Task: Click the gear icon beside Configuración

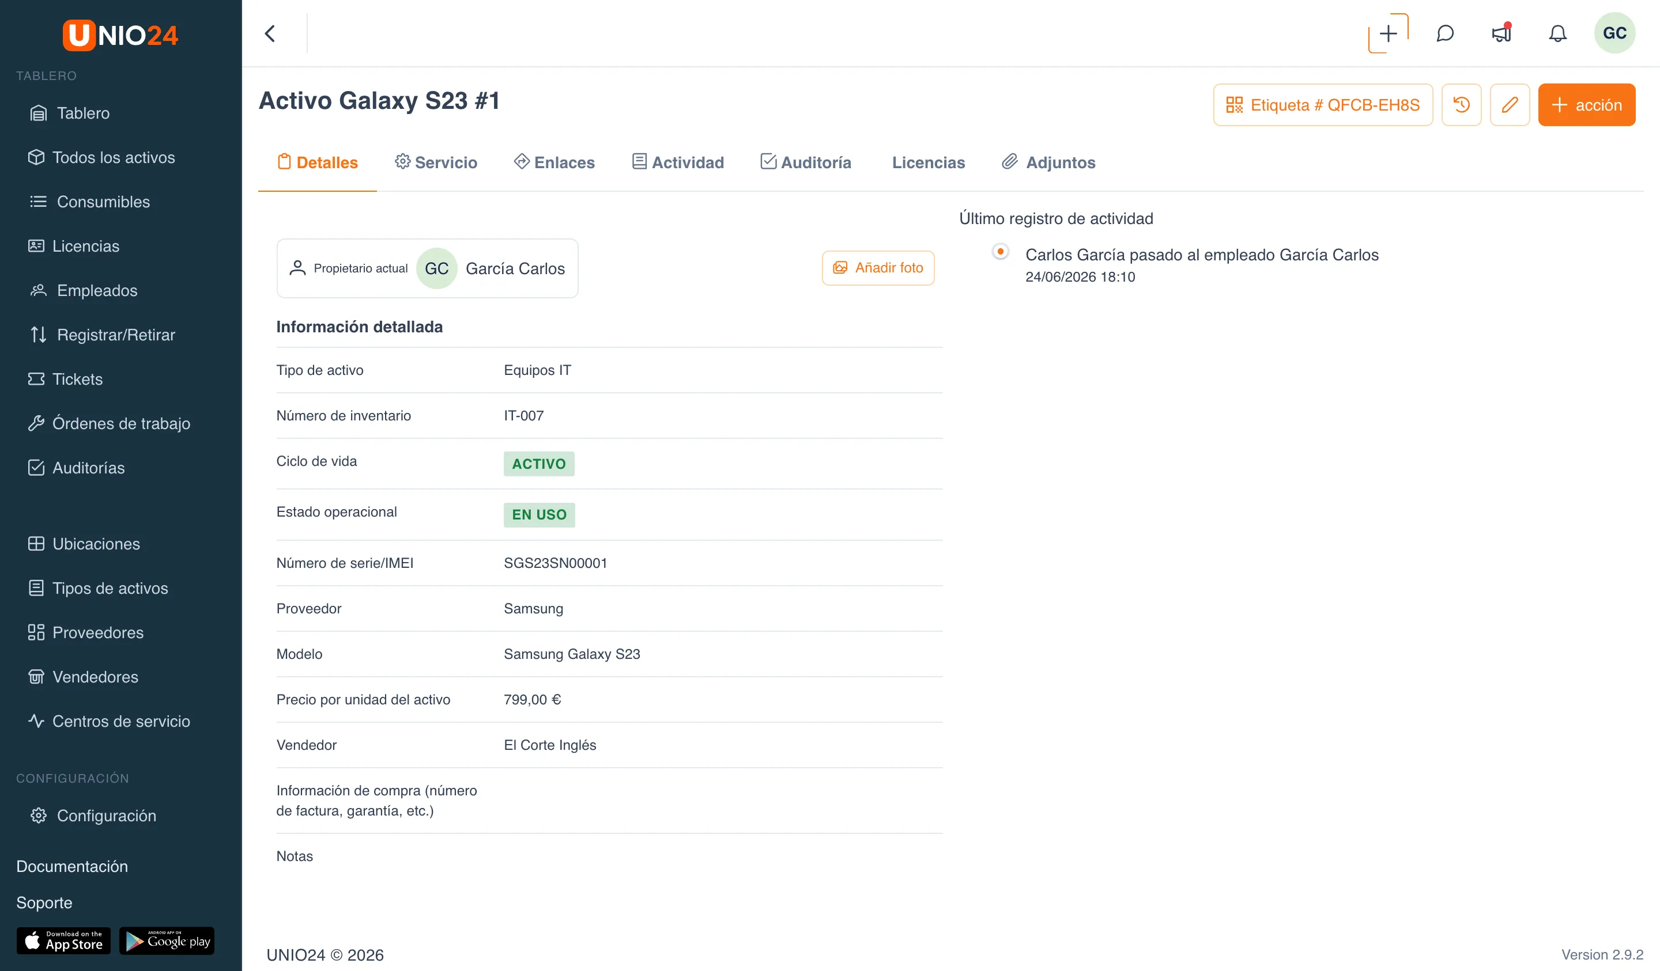Action: coord(39,816)
